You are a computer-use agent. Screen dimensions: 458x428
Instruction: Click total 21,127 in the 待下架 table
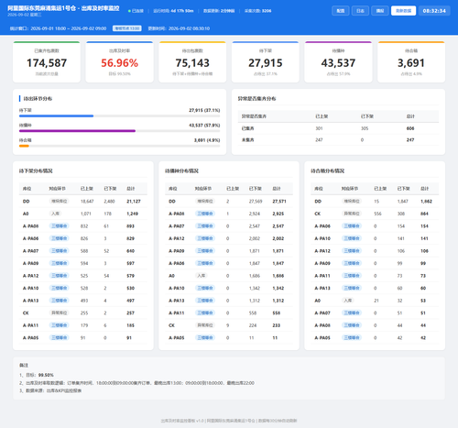coord(134,202)
